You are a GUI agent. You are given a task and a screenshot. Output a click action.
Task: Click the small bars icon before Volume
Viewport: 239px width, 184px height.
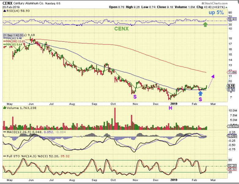pos(5,108)
